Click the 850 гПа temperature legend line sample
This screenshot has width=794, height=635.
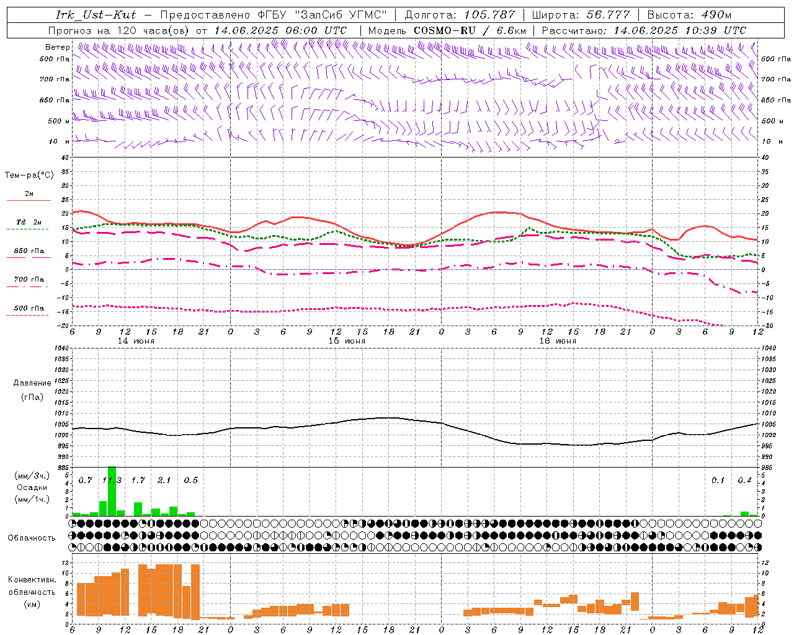[x=29, y=257]
